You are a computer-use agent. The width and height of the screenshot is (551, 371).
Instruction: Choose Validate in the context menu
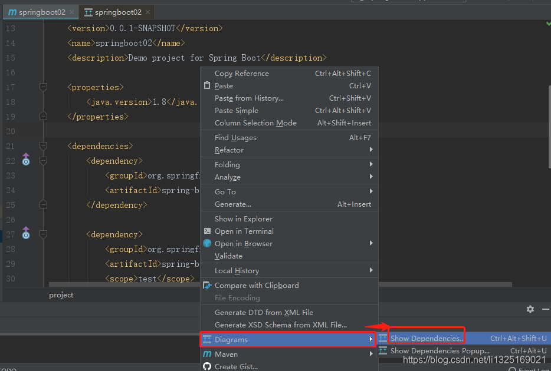pyautogui.click(x=289, y=256)
